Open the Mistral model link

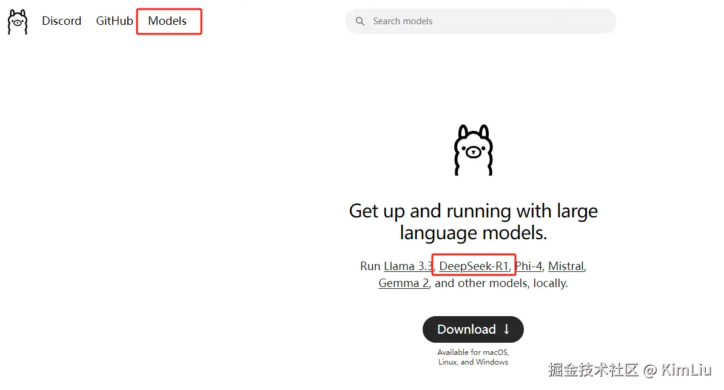(566, 266)
